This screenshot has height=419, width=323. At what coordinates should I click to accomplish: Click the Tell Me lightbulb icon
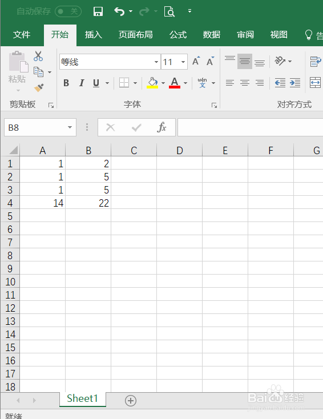click(308, 35)
